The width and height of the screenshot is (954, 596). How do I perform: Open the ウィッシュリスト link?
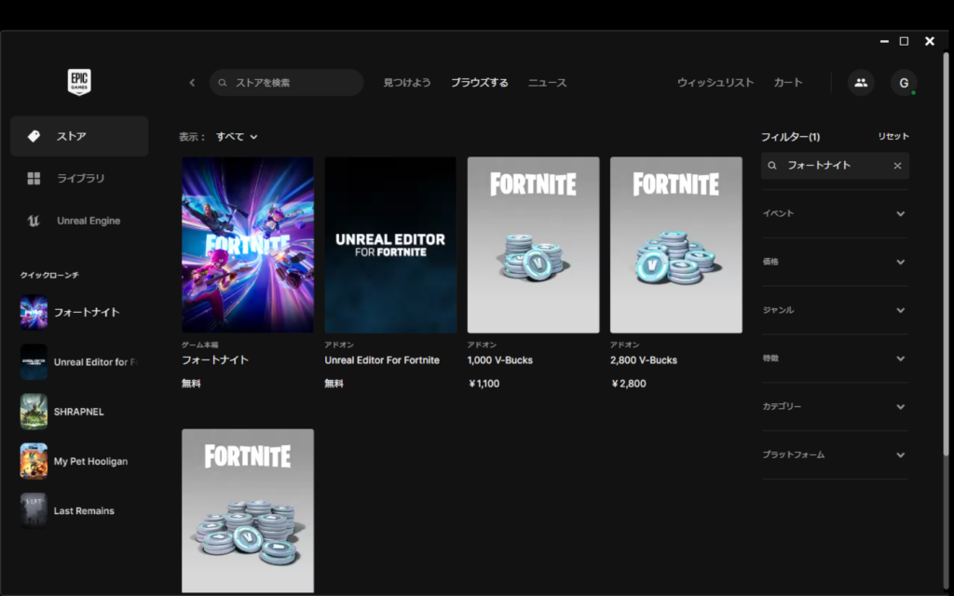click(x=715, y=83)
